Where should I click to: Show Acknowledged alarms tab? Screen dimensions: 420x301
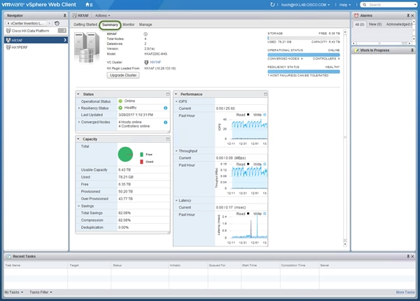click(399, 24)
